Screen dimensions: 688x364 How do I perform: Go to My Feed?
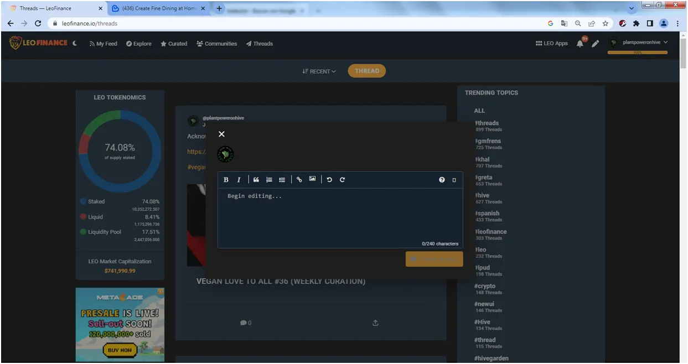tap(104, 44)
